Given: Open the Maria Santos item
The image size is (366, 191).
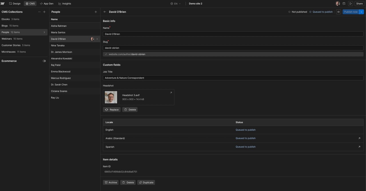Looking at the screenshot, I should click(x=75, y=33).
